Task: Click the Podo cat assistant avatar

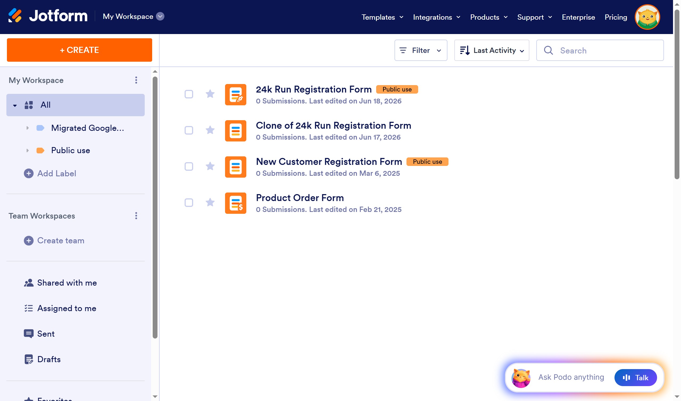Action: 521,378
